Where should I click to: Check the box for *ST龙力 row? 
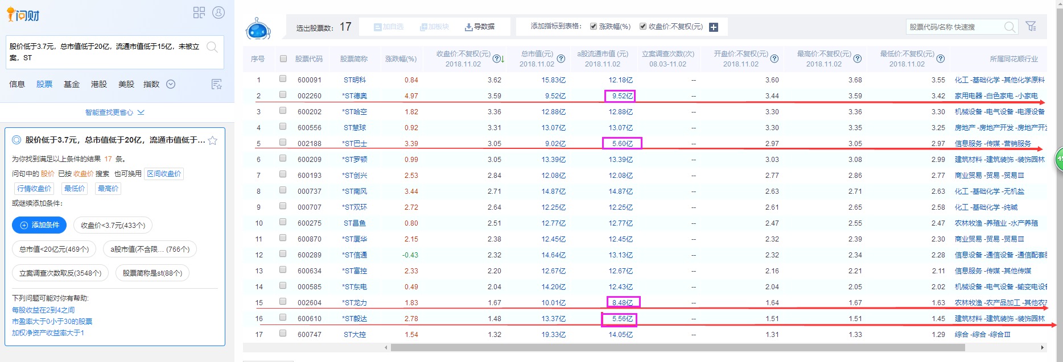coord(283,302)
